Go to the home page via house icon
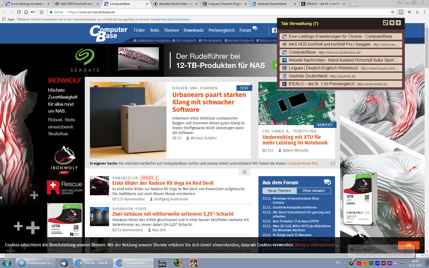429x268 pixels. (26, 12)
